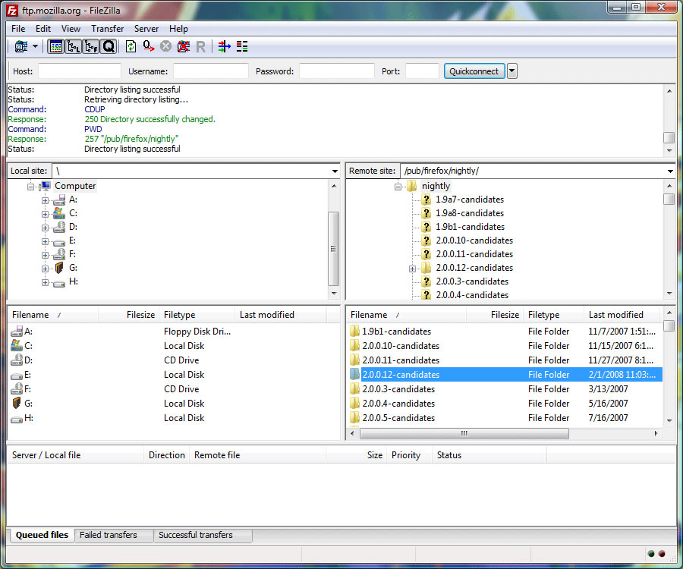Select 1.9b1-candidates row in remote file list
The width and height of the screenshot is (683, 569).
[x=505, y=332]
